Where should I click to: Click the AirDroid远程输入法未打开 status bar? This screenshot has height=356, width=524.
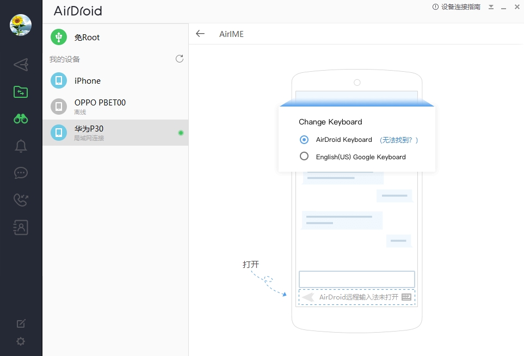pos(357,297)
